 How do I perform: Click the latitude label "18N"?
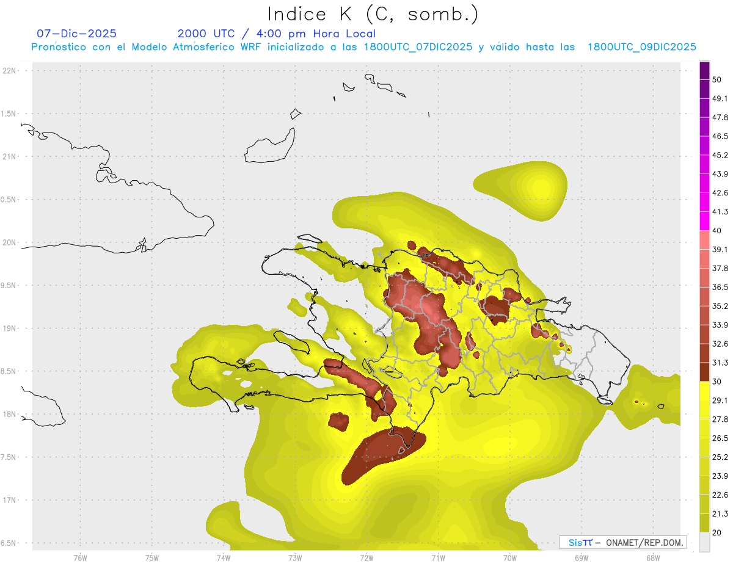pyautogui.click(x=10, y=414)
